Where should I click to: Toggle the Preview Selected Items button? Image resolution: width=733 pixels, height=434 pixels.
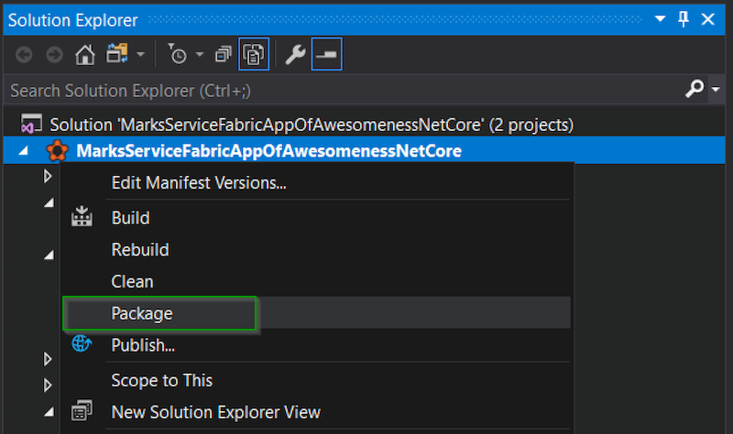[x=326, y=56]
